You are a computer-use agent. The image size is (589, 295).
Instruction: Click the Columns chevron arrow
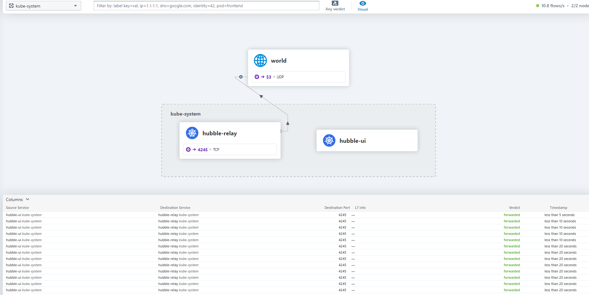(28, 199)
